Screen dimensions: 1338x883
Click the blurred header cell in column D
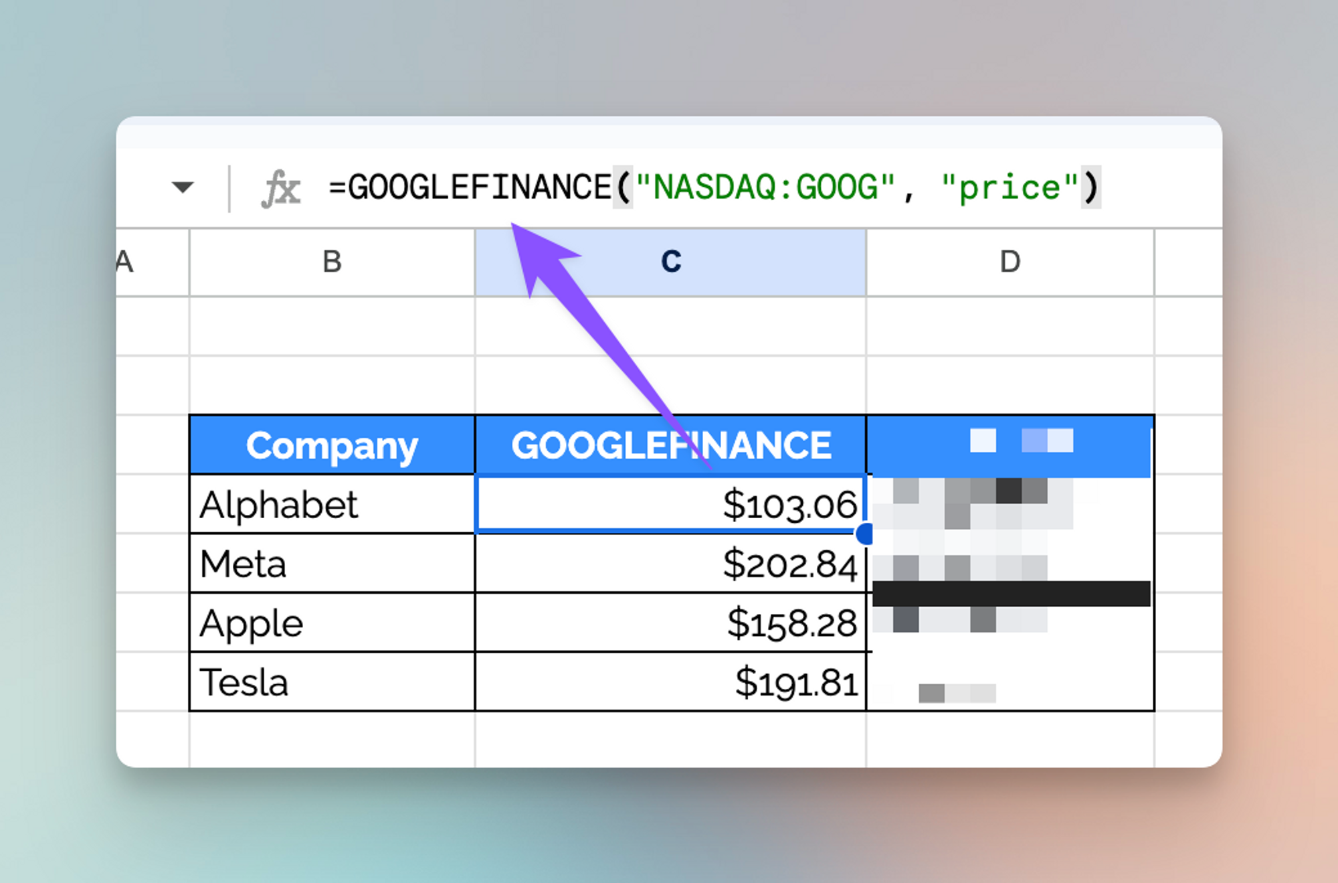1010,445
